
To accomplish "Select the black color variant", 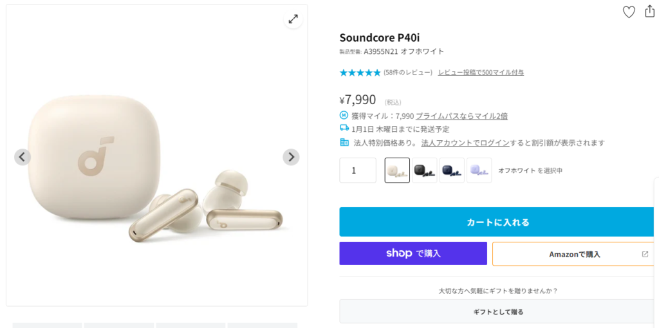I will coord(425,170).
